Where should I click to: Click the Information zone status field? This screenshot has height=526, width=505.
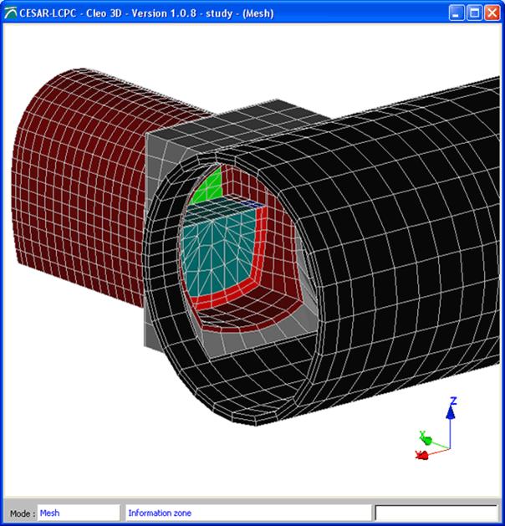coord(248,513)
